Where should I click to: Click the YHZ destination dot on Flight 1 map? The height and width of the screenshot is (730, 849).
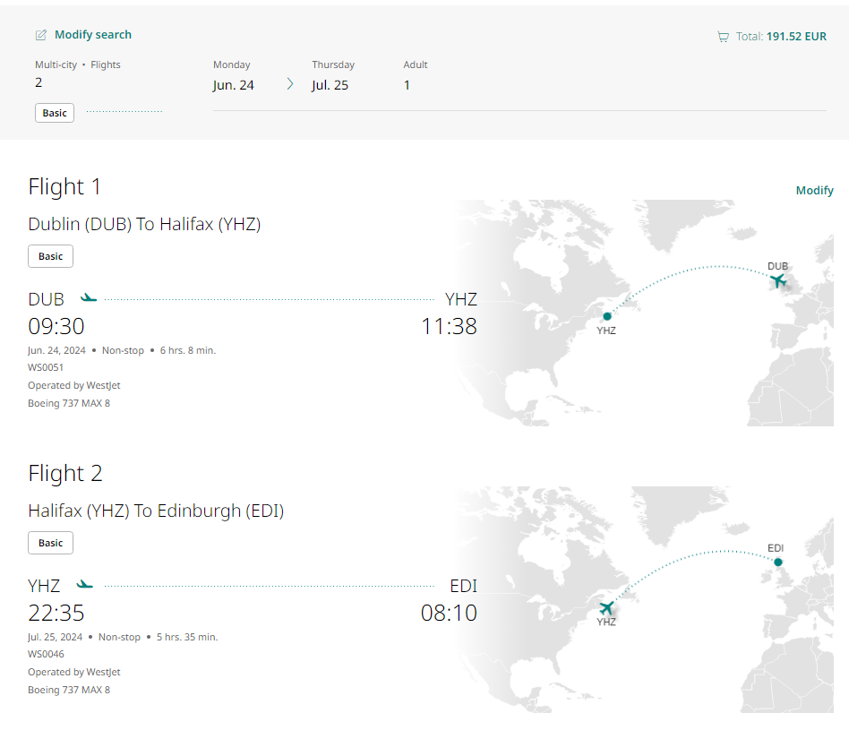pos(607,316)
